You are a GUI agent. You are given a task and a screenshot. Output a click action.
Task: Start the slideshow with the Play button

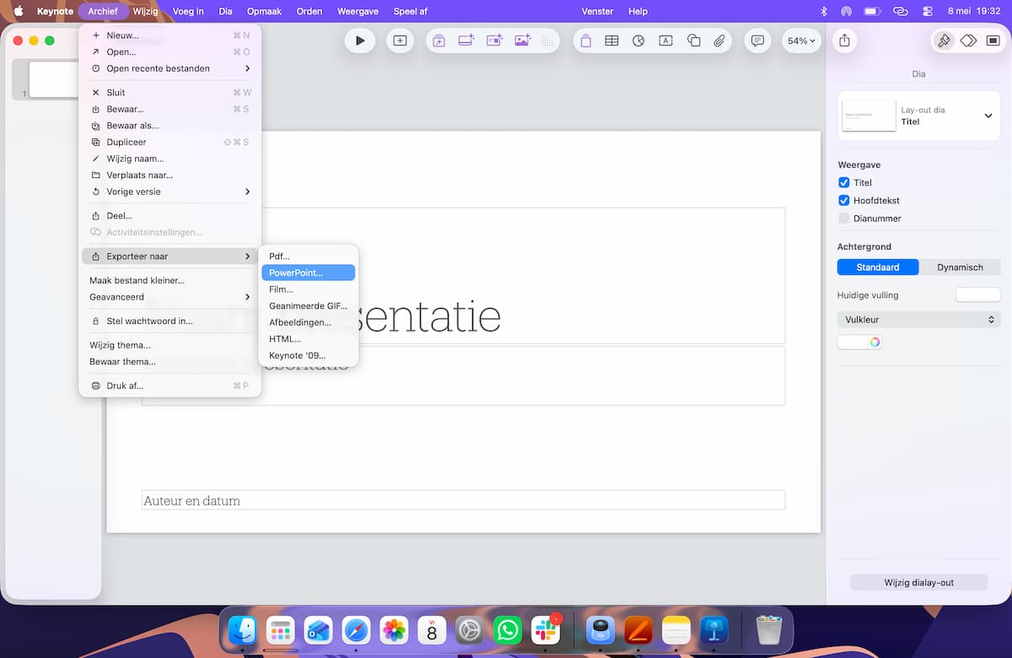(360, 40)
